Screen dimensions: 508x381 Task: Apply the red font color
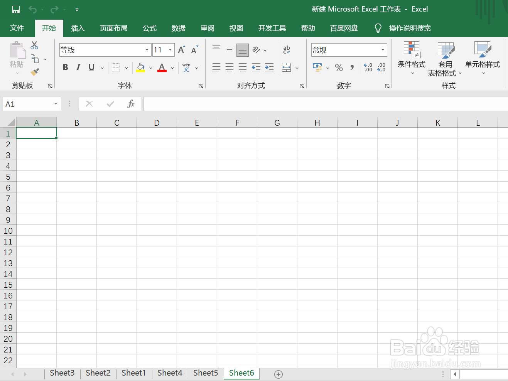coord(162,67)
